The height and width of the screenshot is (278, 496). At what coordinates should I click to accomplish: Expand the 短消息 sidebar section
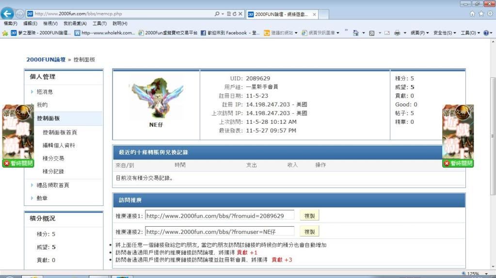[x=45, y=92]
